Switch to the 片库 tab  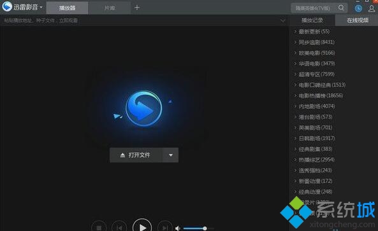[x=110, y=8]
